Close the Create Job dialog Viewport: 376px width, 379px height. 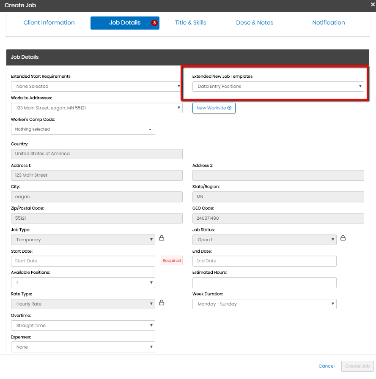372,5
